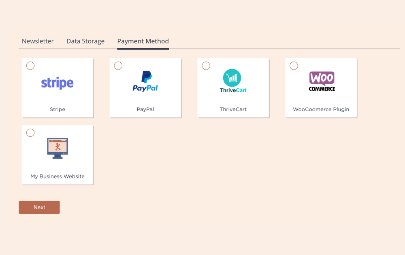
Task: Click the Payment Method tab
Action: 143,41
